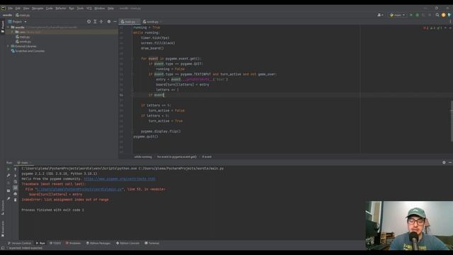Open the main.py traceback file link
This screenshot has width=453, height=255.
[x=79, y=189]
